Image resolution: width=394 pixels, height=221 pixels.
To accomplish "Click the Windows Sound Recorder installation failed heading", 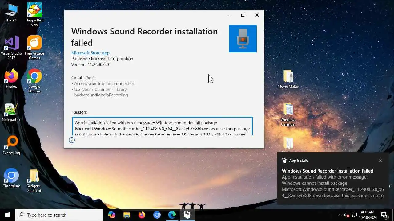I will tap(145, 37).
